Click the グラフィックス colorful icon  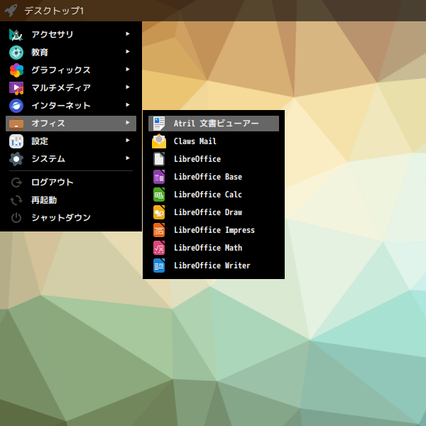tap(16, 70)
